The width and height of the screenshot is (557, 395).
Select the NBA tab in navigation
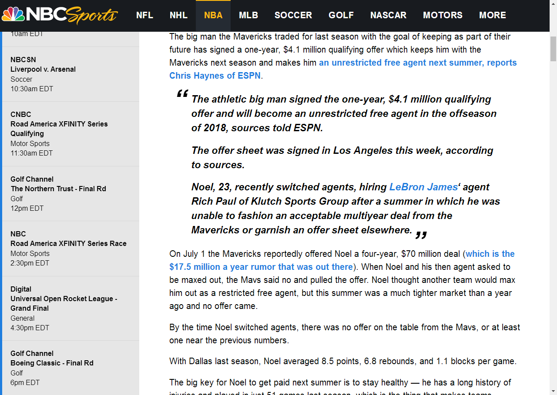(213, 15)
